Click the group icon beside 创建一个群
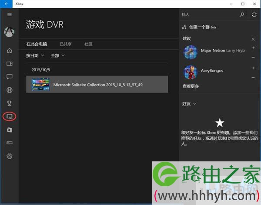Viewport: 261px width, 205px height. pos(184,27)
